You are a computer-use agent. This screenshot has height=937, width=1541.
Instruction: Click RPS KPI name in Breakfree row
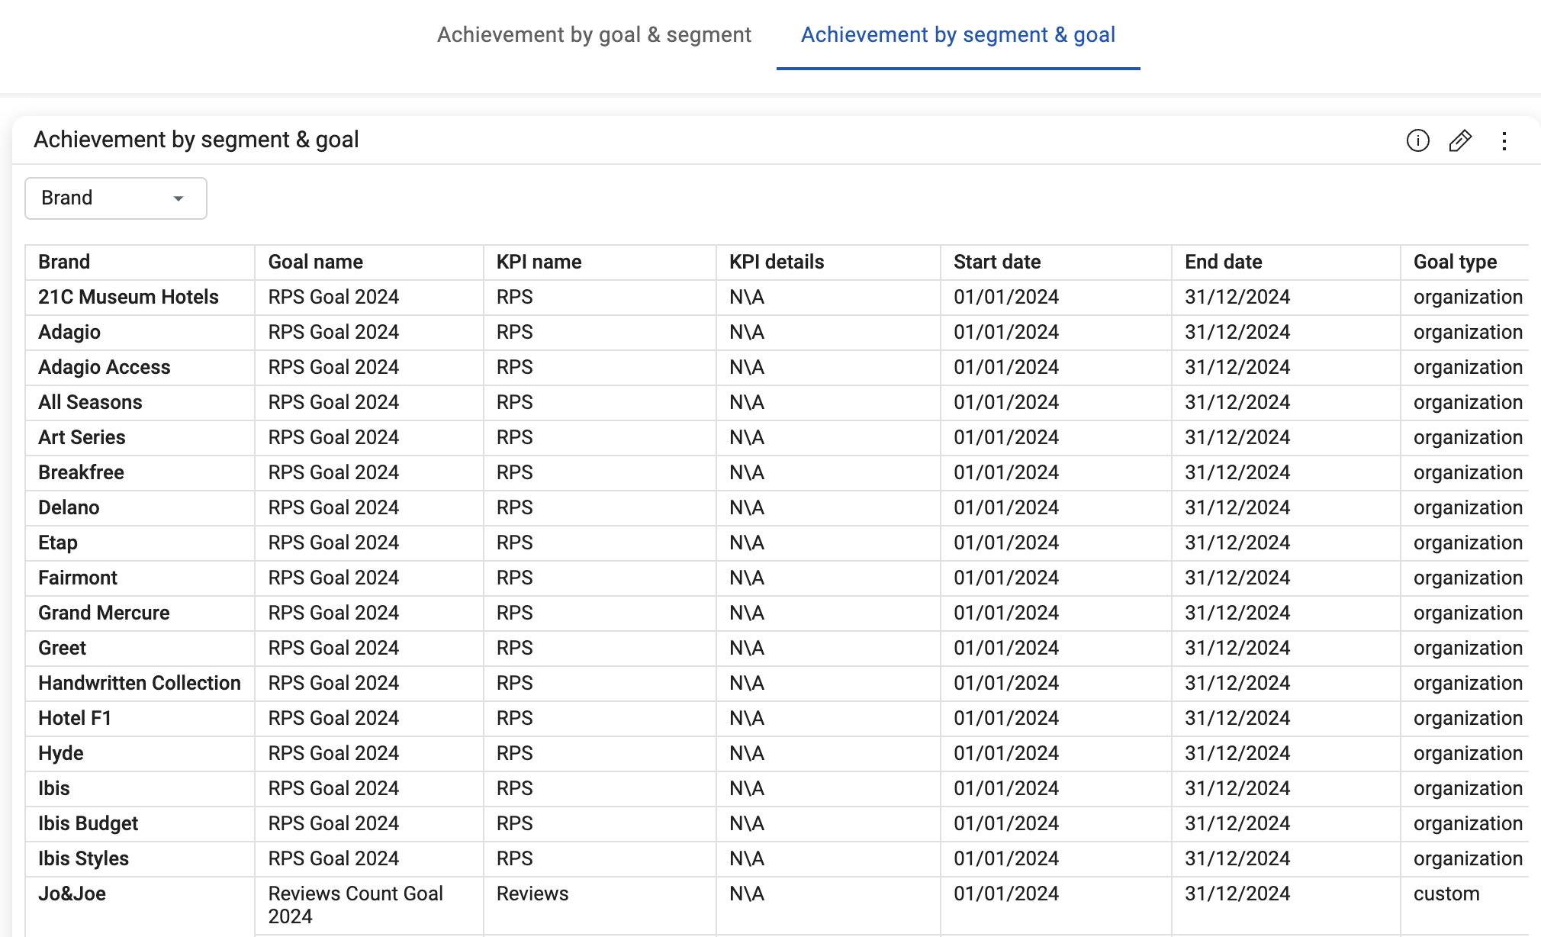600,473
